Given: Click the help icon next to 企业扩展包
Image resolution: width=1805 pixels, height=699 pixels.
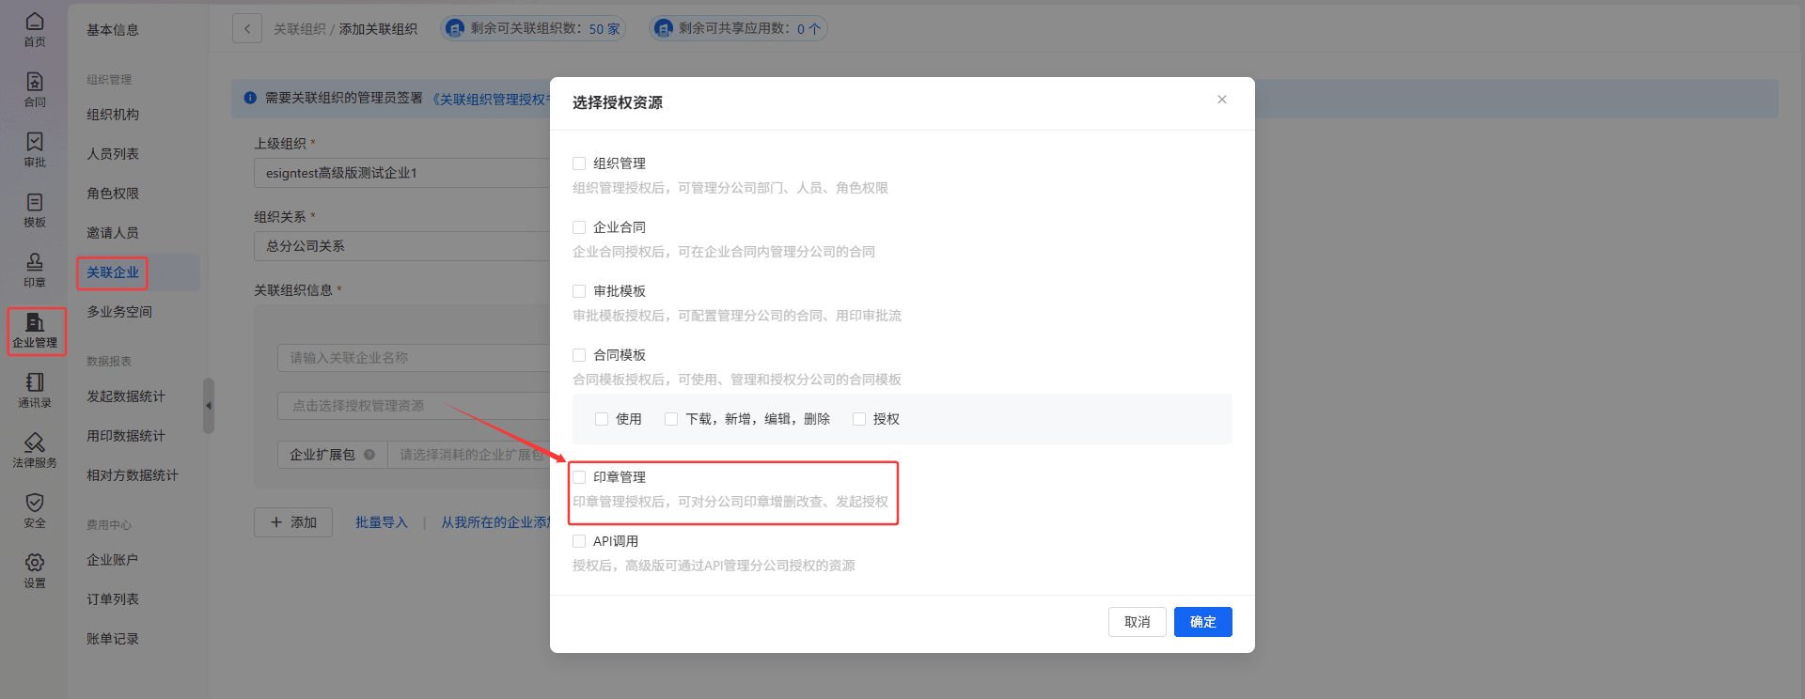Looking at the screenshot, I should click(x=369, y=455).
